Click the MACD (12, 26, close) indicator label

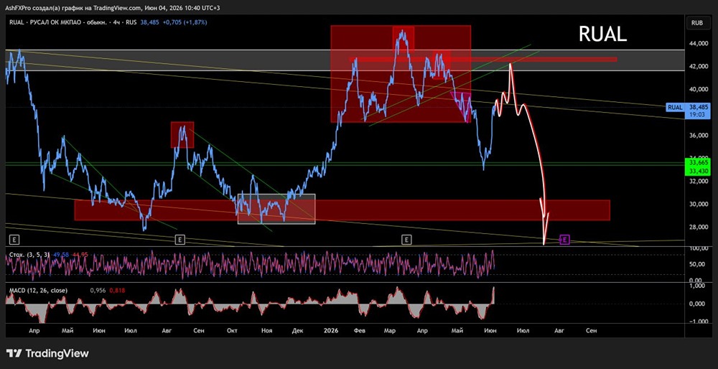pos(38,290)
